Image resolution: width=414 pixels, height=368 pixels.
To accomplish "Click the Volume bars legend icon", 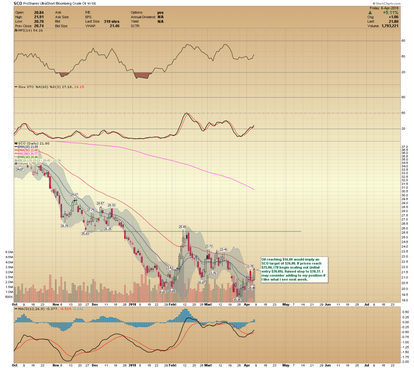I will (16, 163).
